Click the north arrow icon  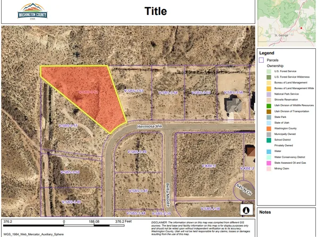[x=246, y=209]
